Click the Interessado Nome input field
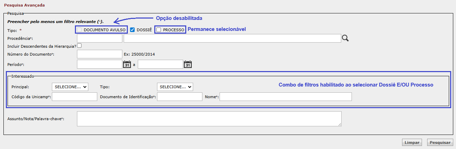The image size is (456, 149). click(x=286, y=97)
